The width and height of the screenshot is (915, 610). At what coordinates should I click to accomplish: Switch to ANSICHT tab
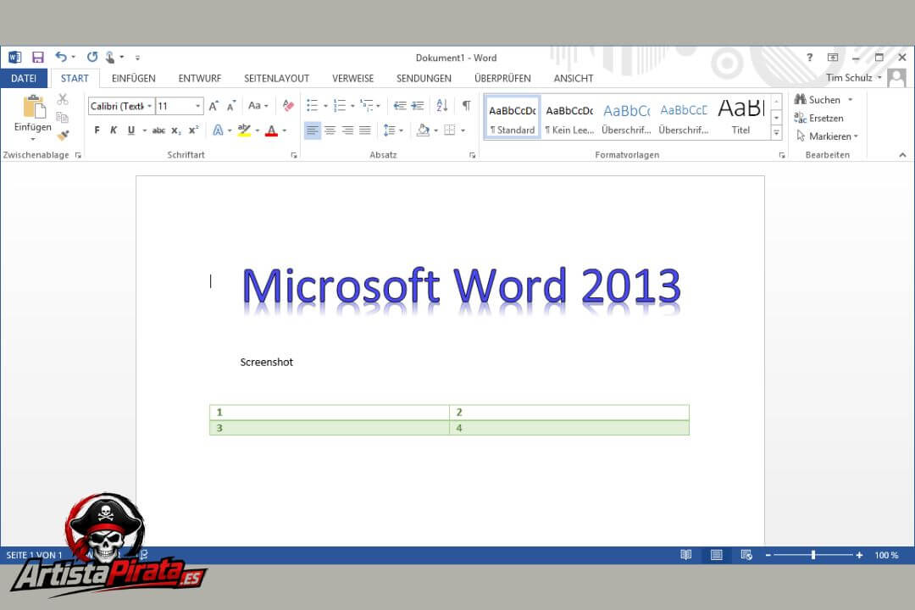(x=574, y=78)
